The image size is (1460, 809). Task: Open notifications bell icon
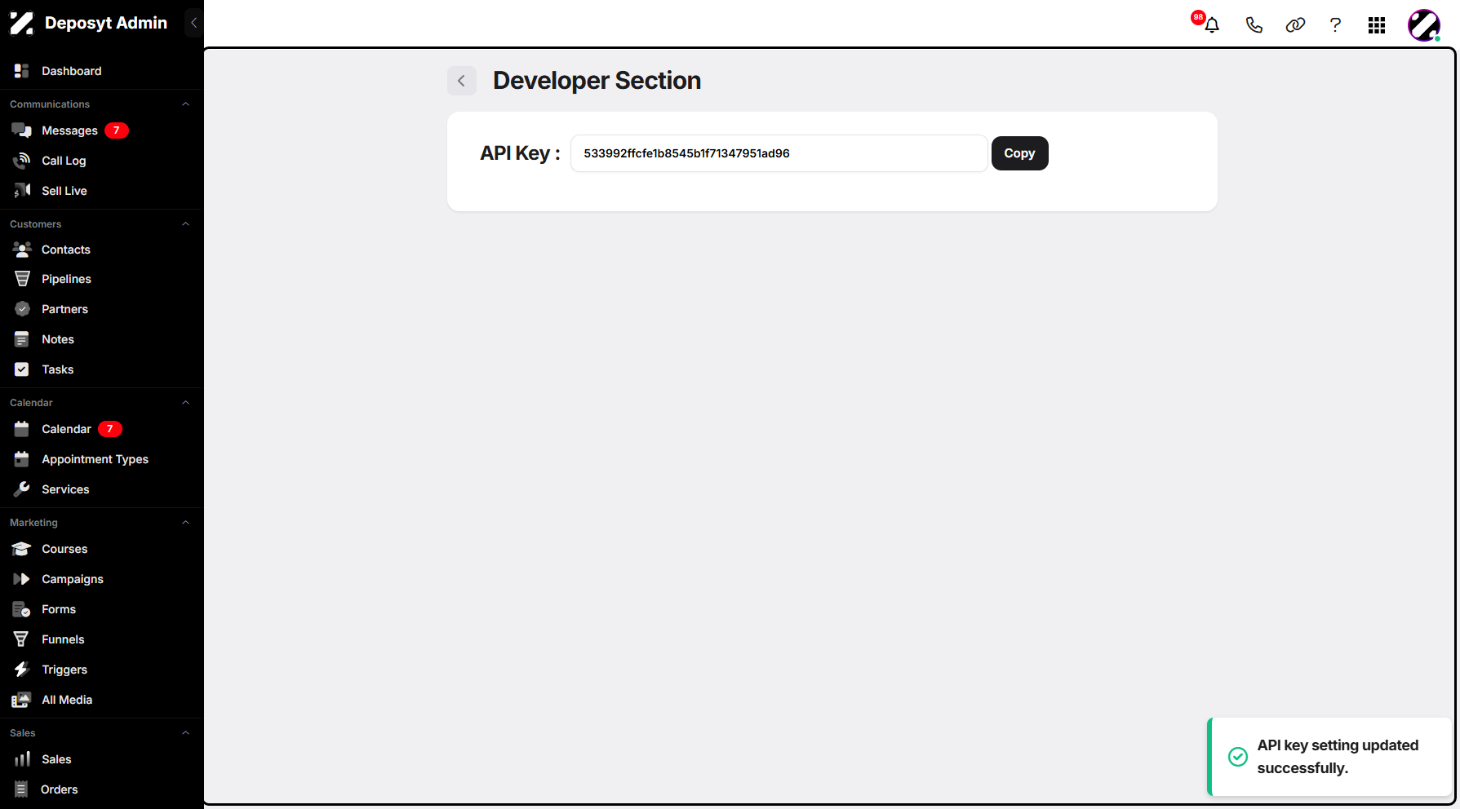[1211, 25]
